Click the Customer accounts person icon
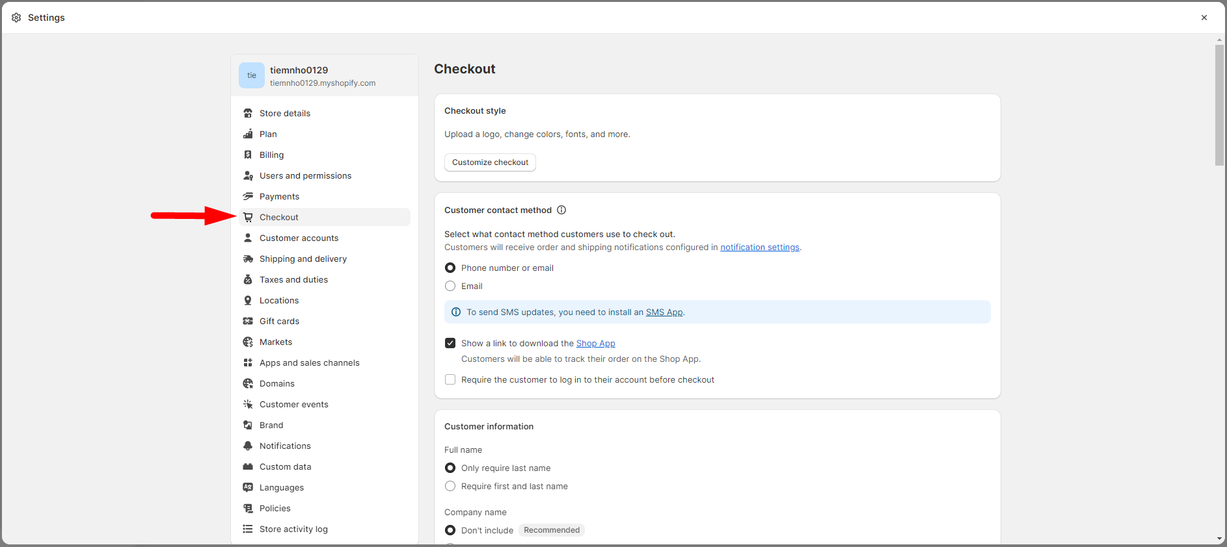The image size is (1227, 547). [248, 238]
